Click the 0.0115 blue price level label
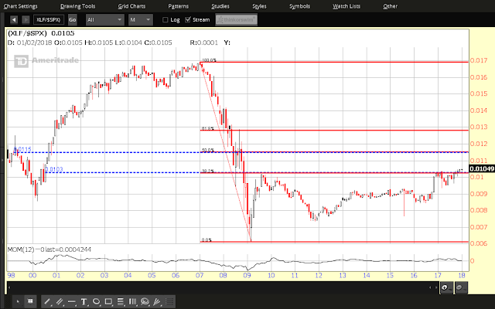The image size is (495, 309). (x=22, y=149)
